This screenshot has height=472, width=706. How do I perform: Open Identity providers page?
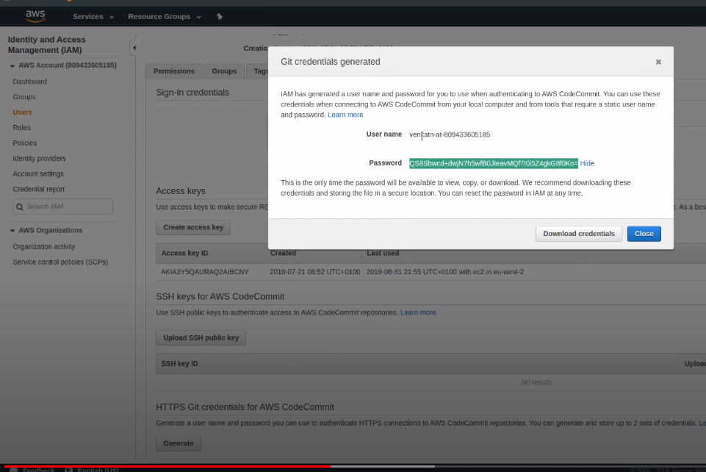click(39, 158)
